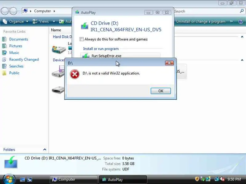Click Total size 3.58 GB value
Image resolution: width=246 pixels, height=184 pixels.
(x=128, y=164)
